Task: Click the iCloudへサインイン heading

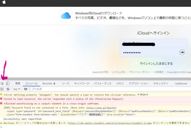Action: 154,33
